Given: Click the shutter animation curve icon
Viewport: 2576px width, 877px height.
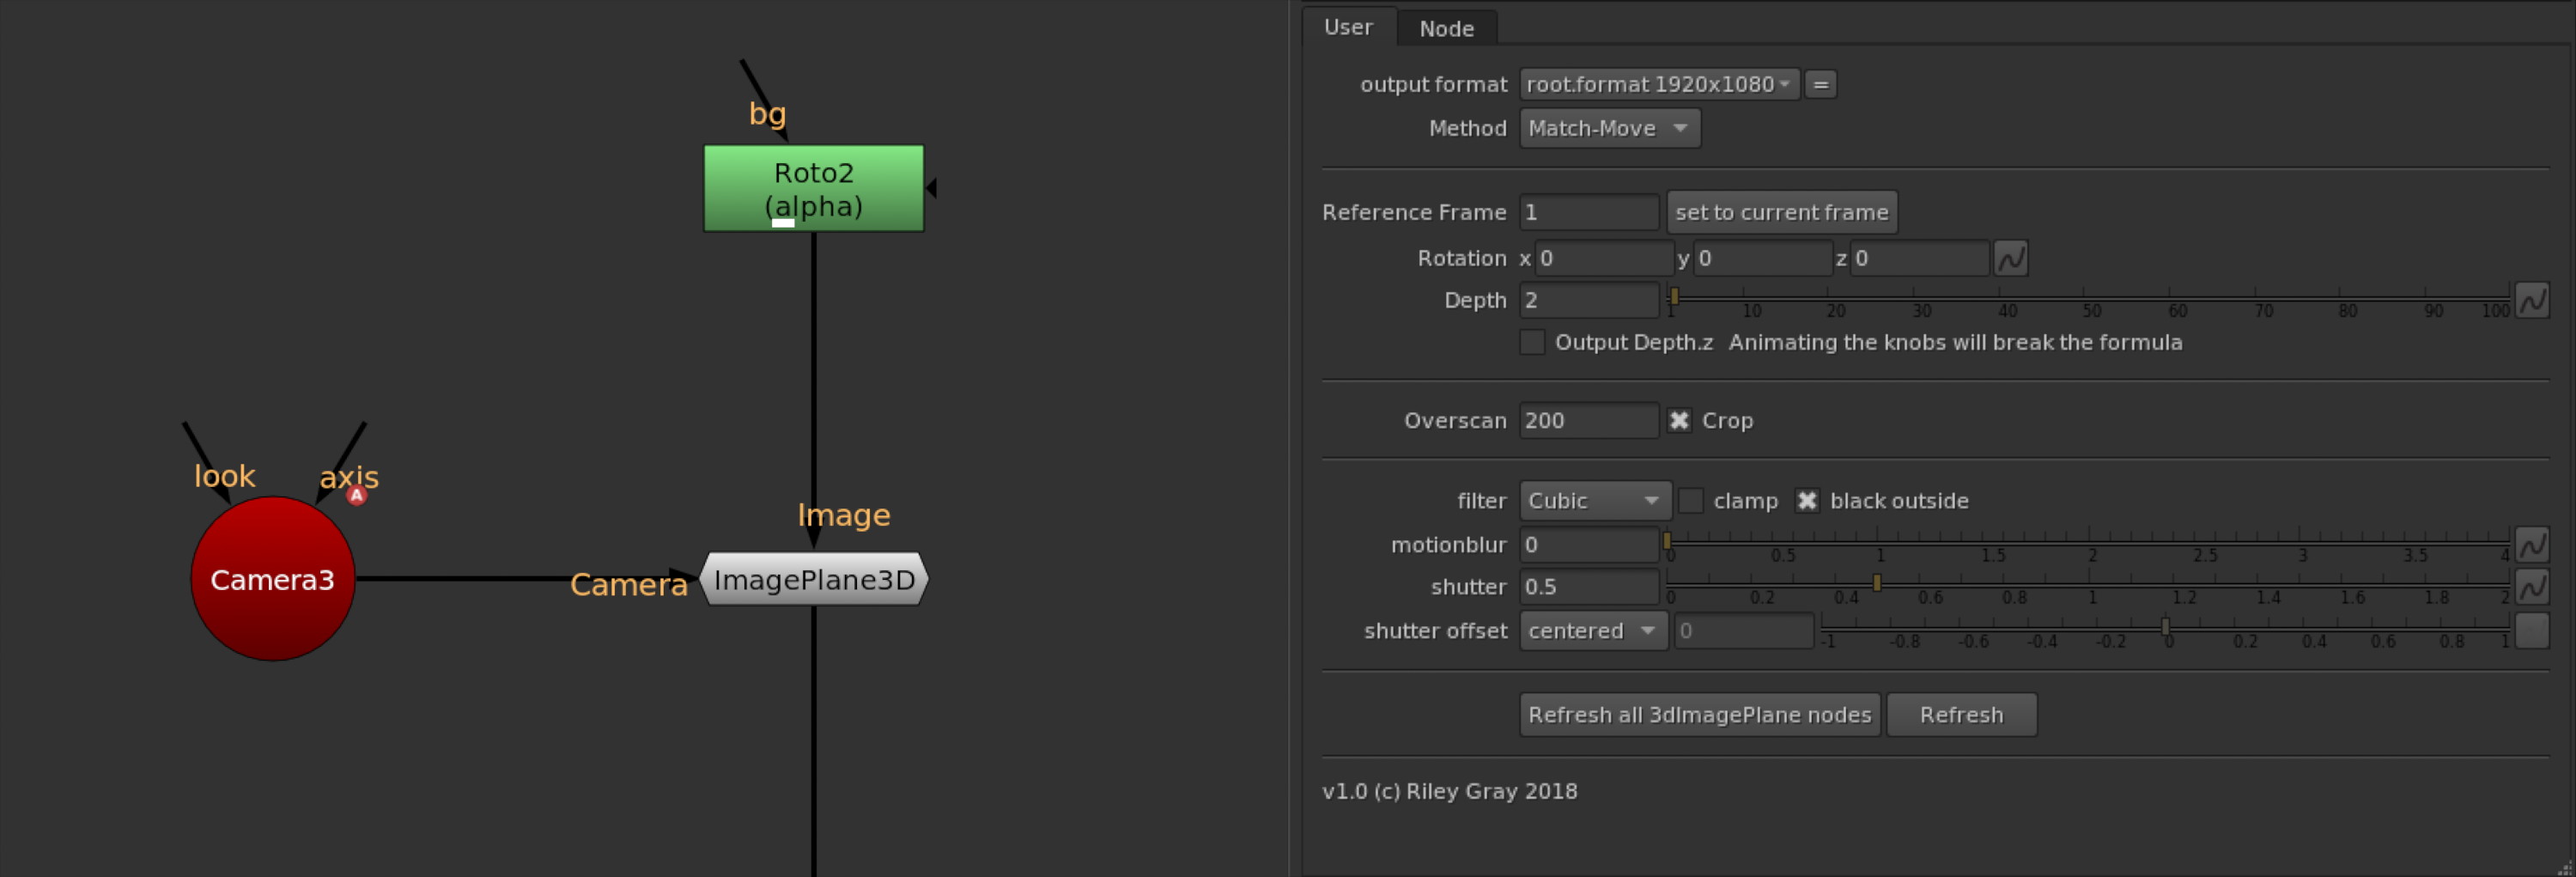Looking at the screenshot, I should pos(2531,587).
